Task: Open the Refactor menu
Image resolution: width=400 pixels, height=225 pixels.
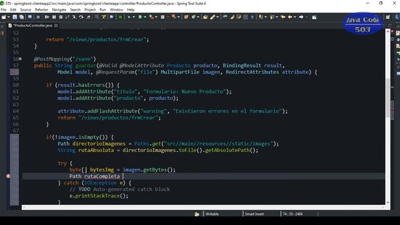Action: pos(41,10)
